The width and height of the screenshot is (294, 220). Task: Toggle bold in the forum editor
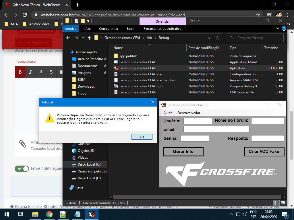(x=20, y=72)
